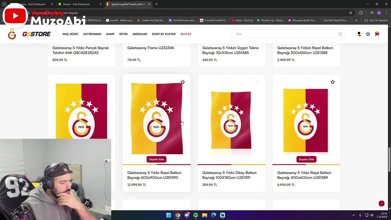
Task: Click the 12.999,99 TL price
Action: [x=137, y=185]
